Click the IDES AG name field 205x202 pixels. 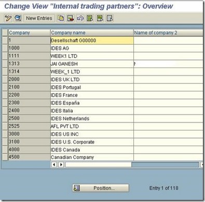[x=92, y=48]
